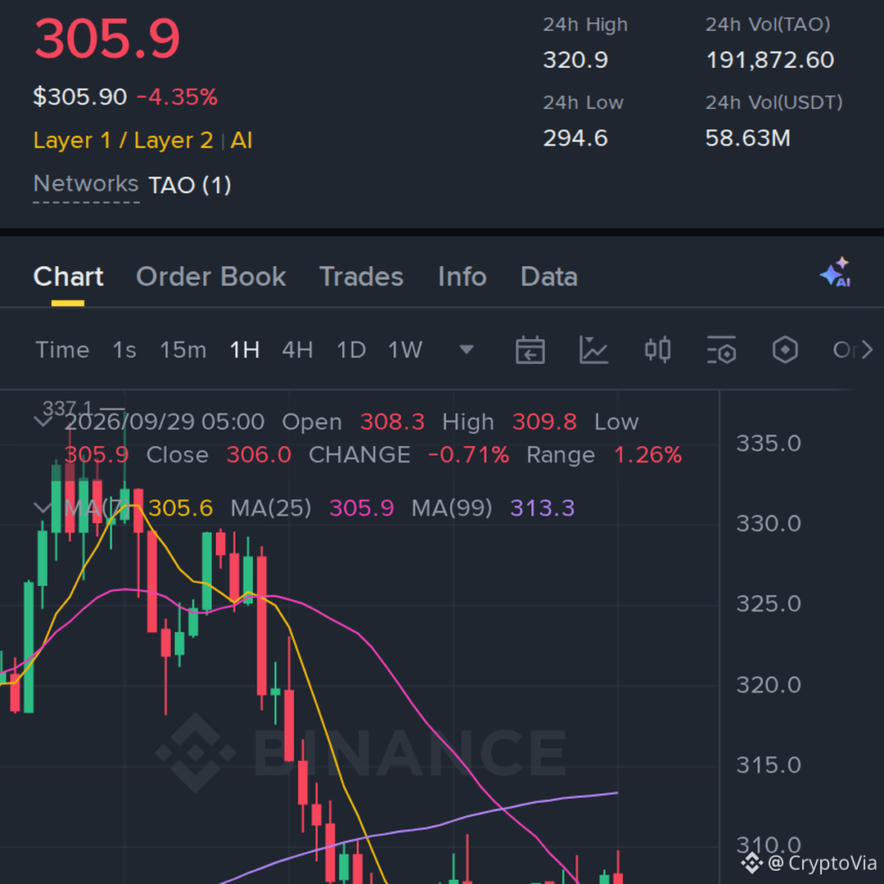Expand more time intervals dropdown arrow
This screenshot has height=884, width=884.
click(x=467, y=350)
